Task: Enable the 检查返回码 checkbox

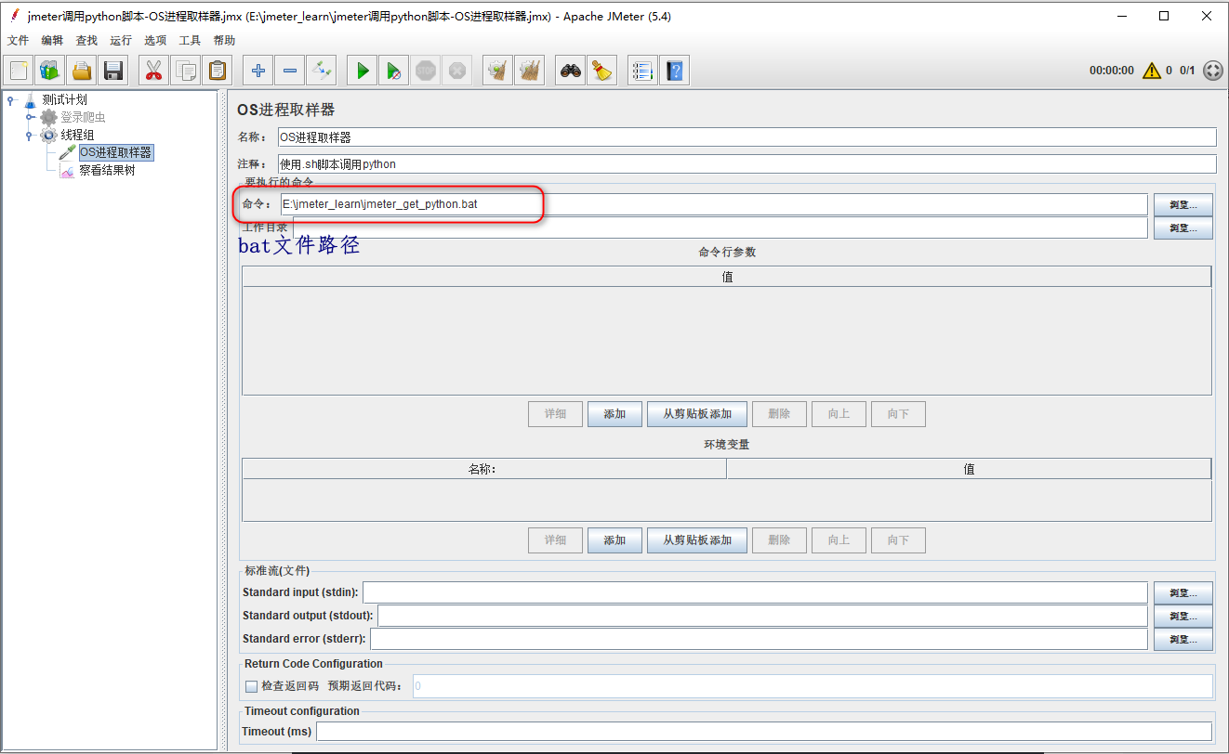Action: click(x=251, y=686)
